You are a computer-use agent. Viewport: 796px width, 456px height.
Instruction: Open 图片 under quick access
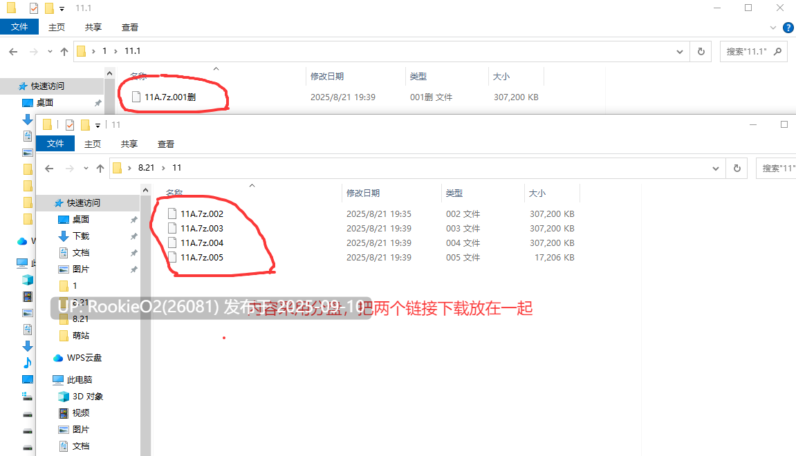(x=81, y=269)
